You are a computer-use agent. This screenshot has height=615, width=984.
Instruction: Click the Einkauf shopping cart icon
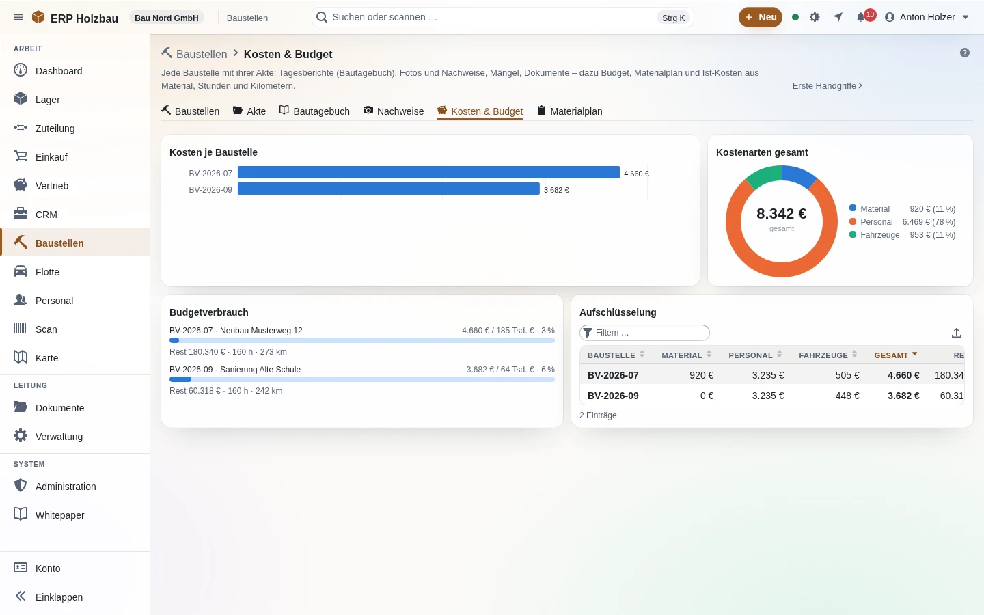pyautogui.click(x=20, y=156)
